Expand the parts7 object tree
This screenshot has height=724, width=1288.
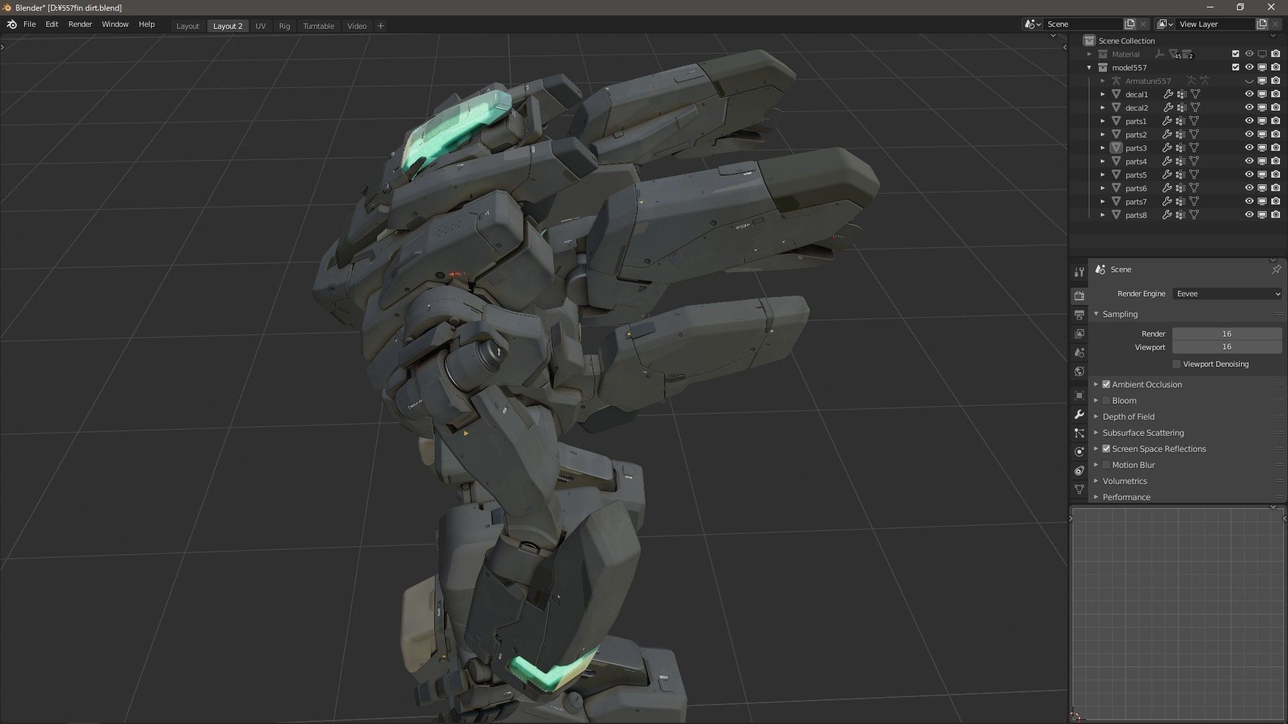pyautogui.click(x=1102, y=202)
